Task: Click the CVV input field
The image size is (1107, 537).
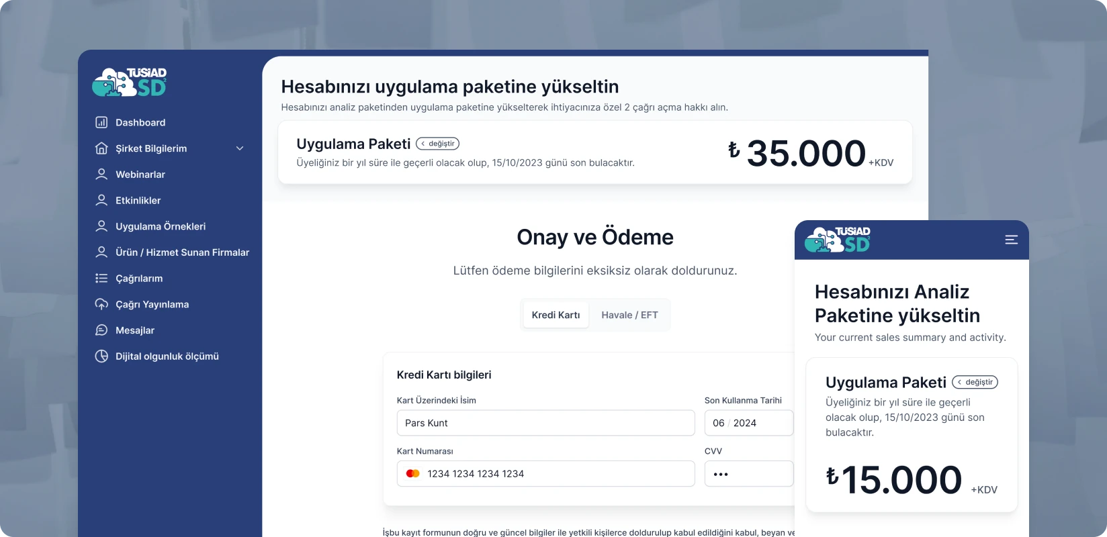Action: point(749,473)
